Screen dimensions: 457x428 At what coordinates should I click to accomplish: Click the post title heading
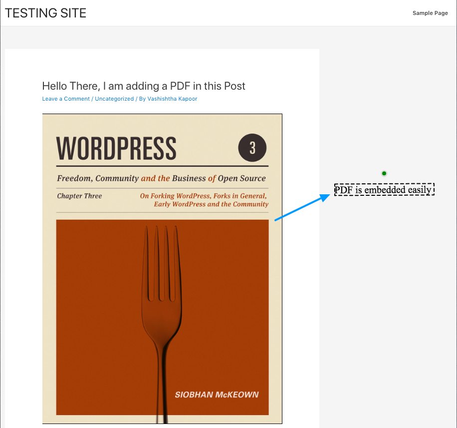point(144,86)
